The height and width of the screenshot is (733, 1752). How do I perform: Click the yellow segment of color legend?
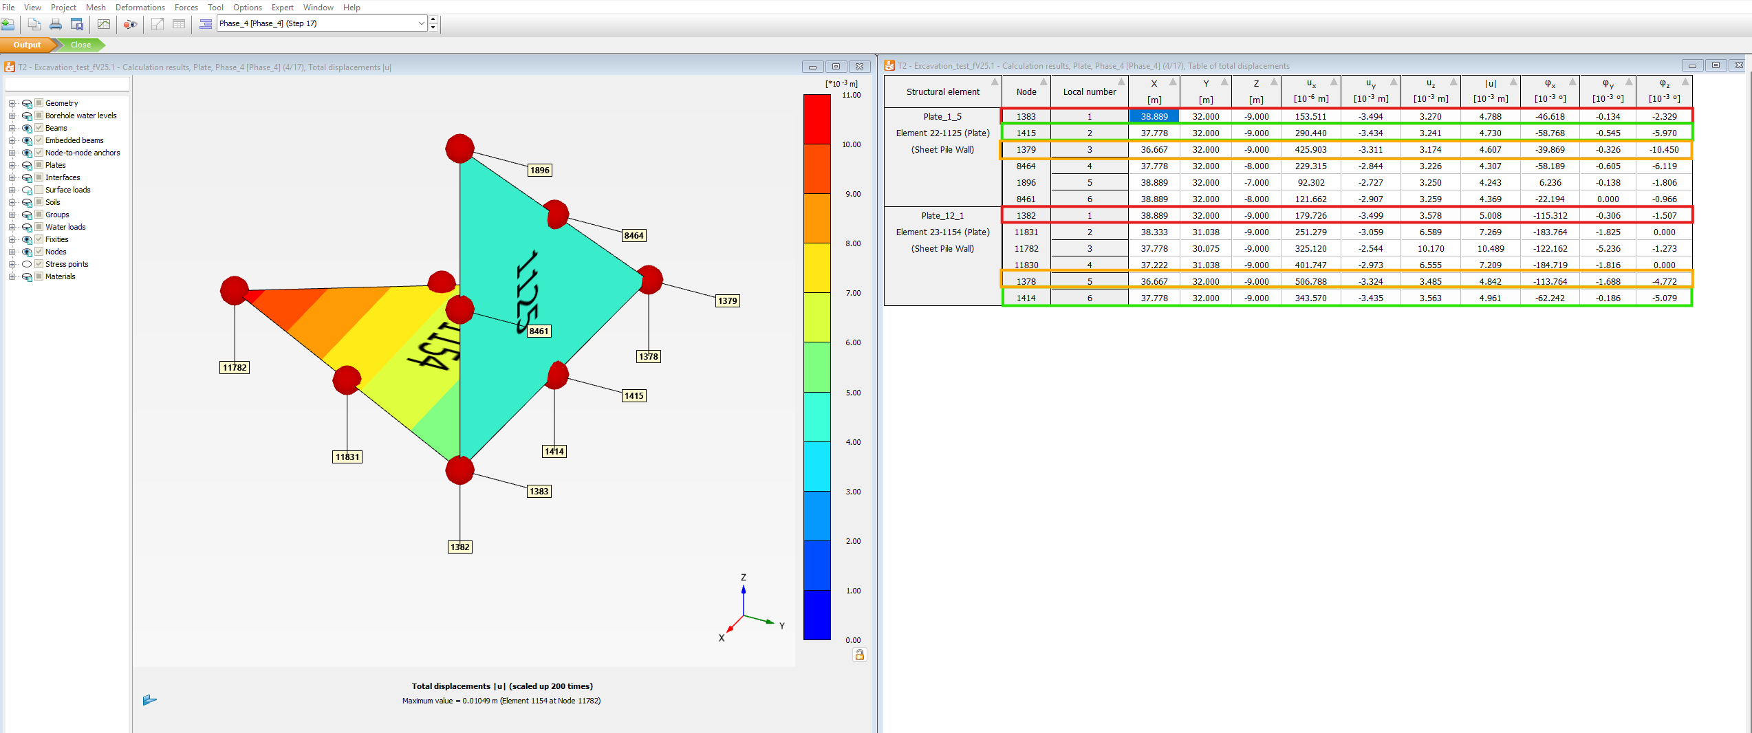[817, 268]
